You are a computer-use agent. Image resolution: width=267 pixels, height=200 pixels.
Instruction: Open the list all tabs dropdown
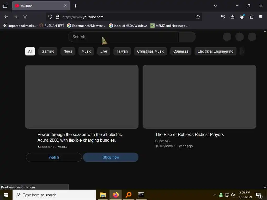pyautogui.click(x=215, y=6)
